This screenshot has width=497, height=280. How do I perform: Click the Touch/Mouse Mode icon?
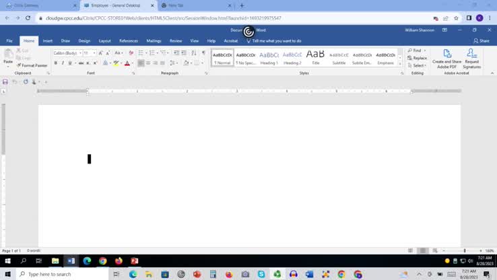coord(34,81)
